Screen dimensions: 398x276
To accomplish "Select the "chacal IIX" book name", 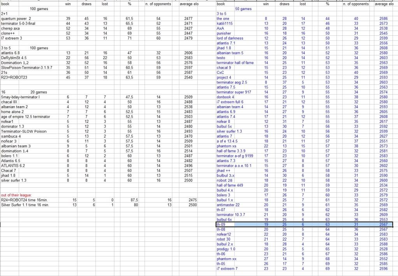I will tap(9, 102).
